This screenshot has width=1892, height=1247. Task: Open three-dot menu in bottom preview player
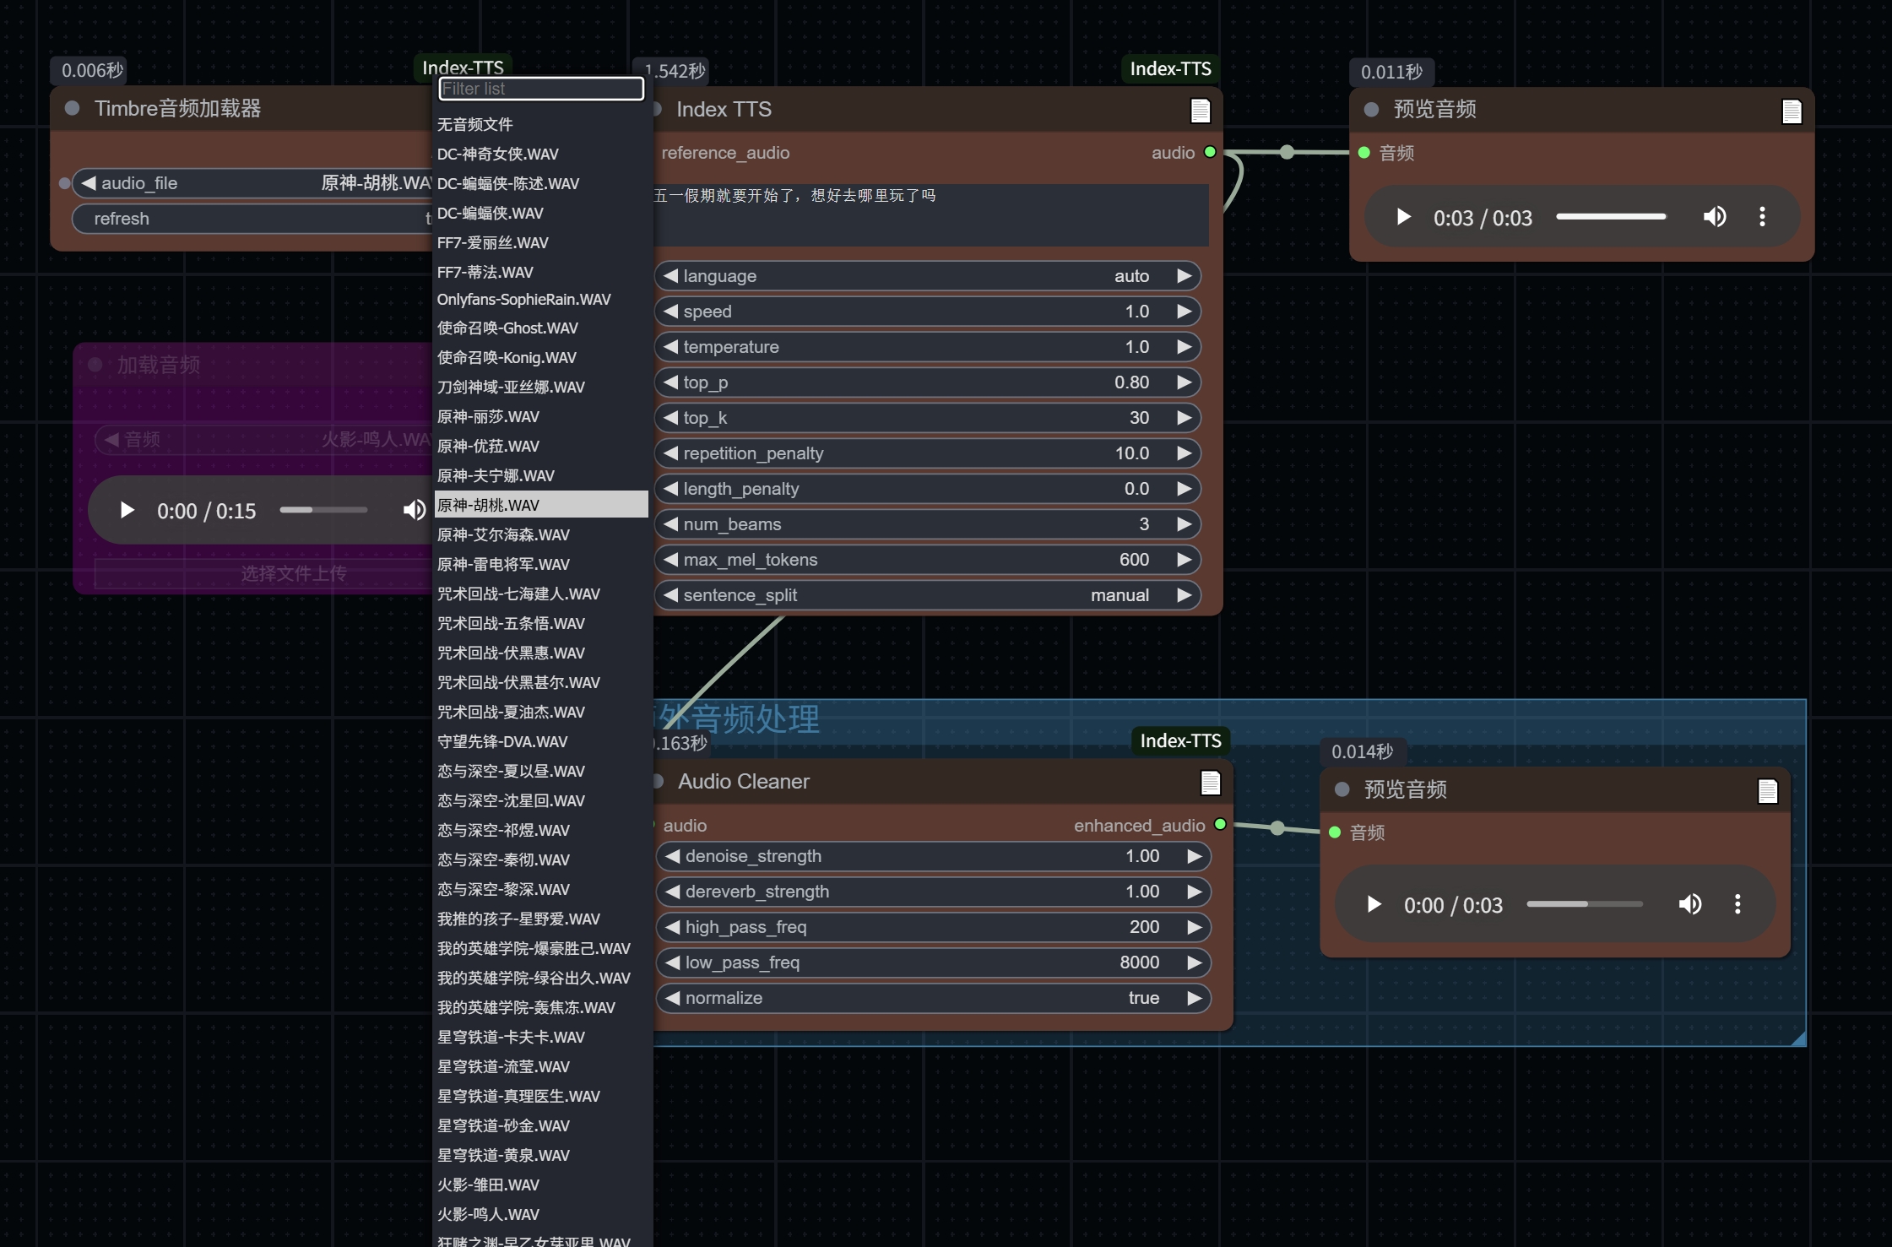click(x=1737, y=904)
